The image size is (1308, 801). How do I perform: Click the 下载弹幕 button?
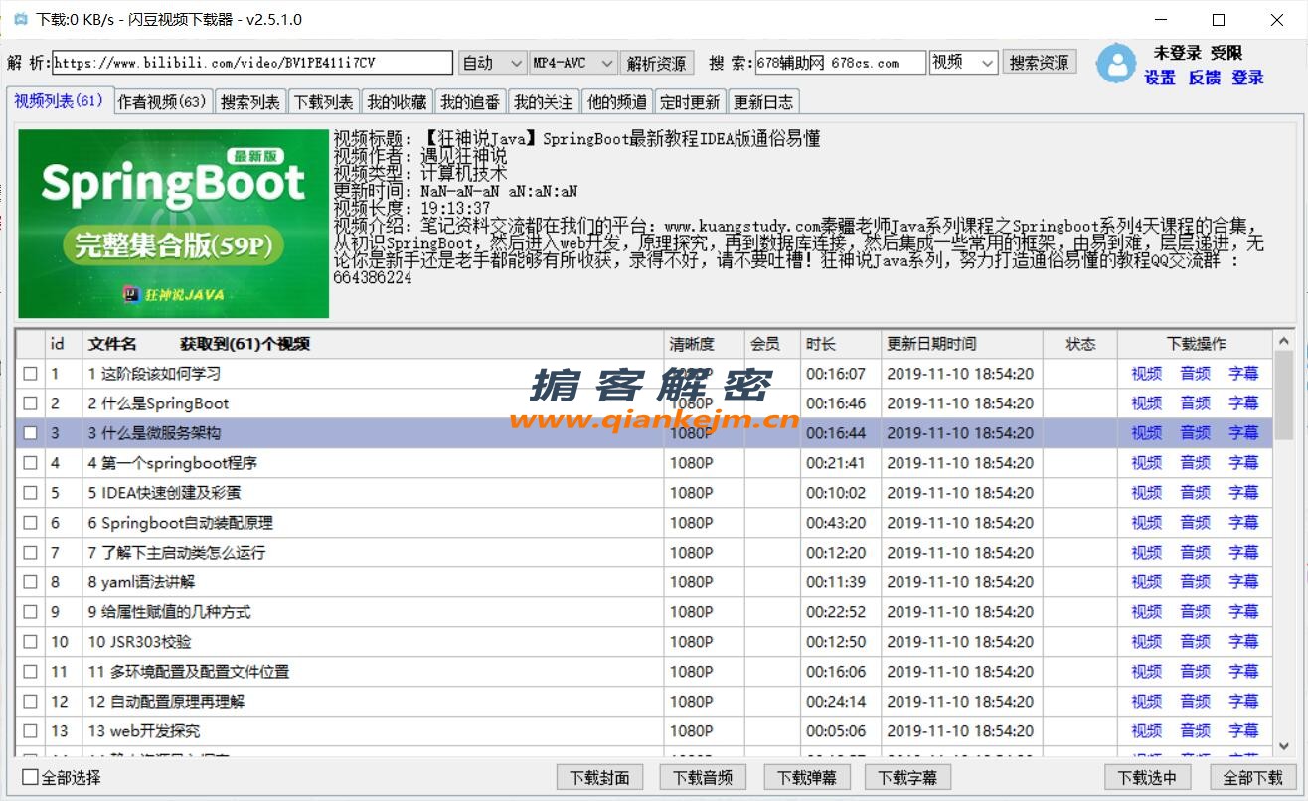point(806,777)
